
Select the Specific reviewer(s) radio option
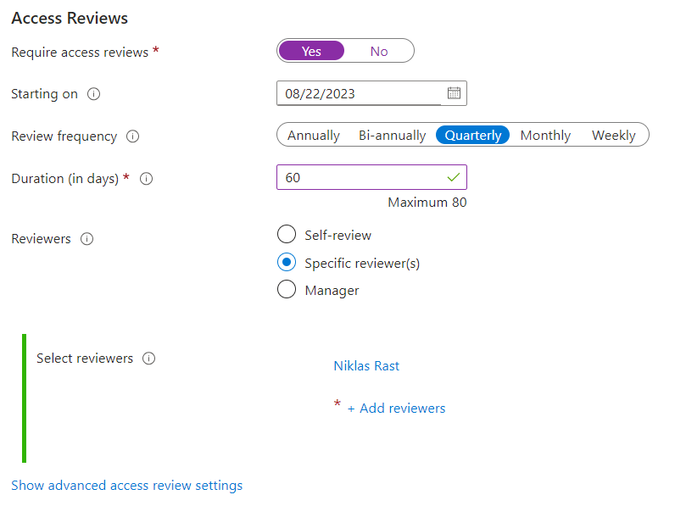pos(287,263)
